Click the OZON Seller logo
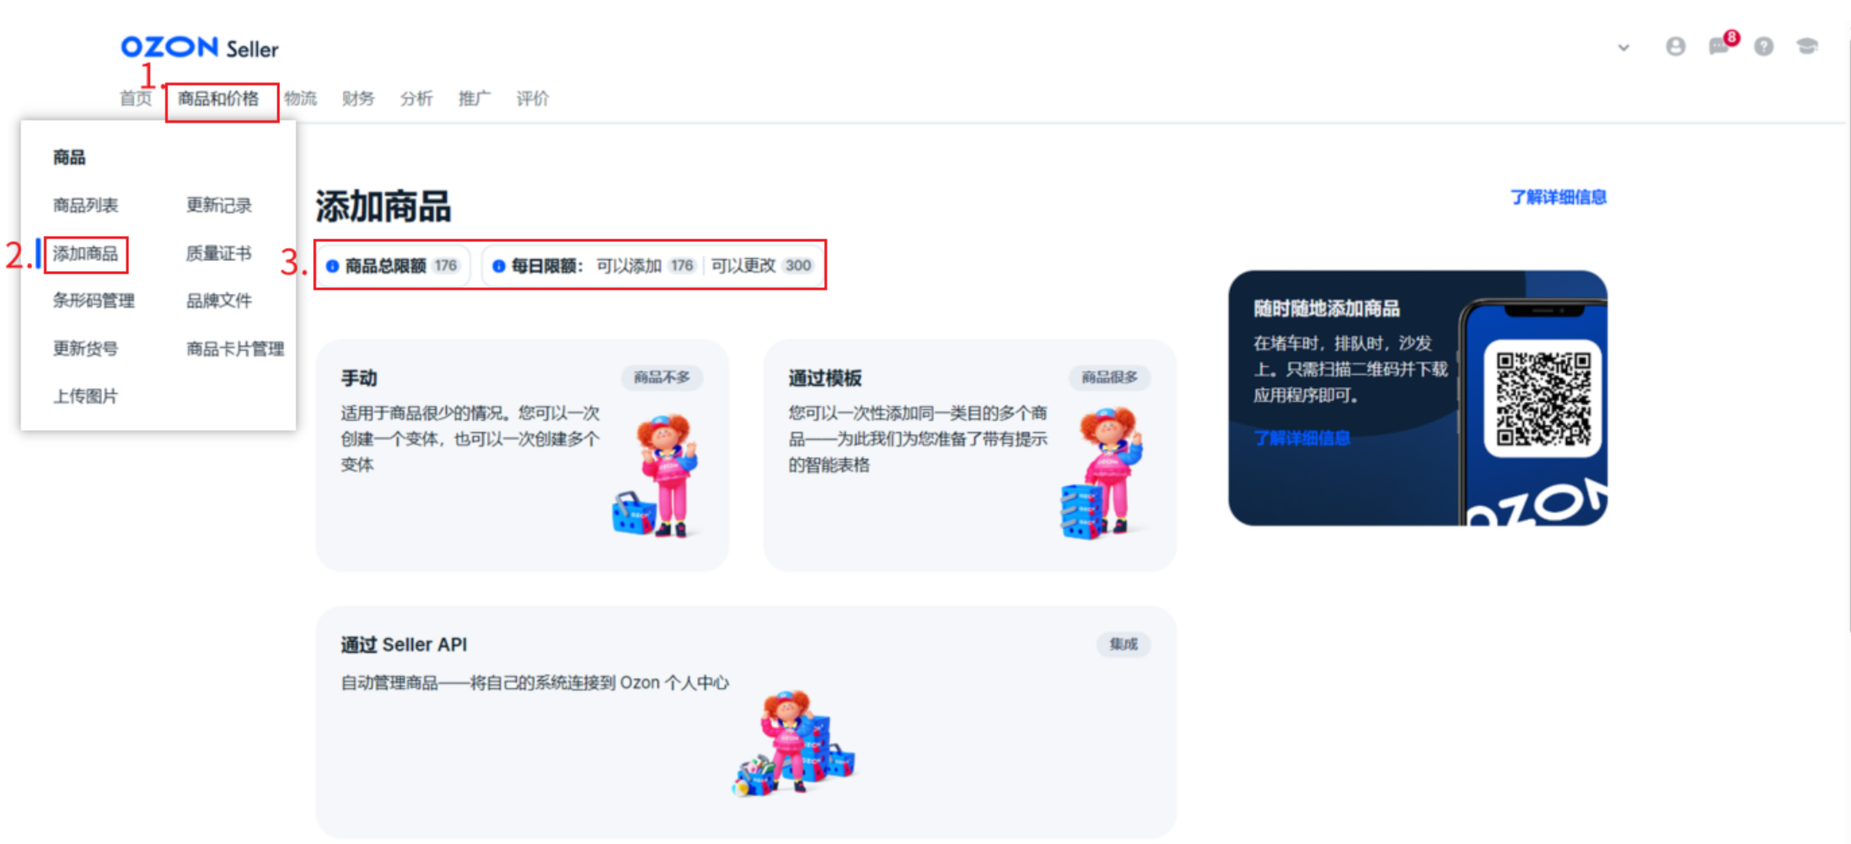The image size is (1851, 844). [x=200, y=48]
